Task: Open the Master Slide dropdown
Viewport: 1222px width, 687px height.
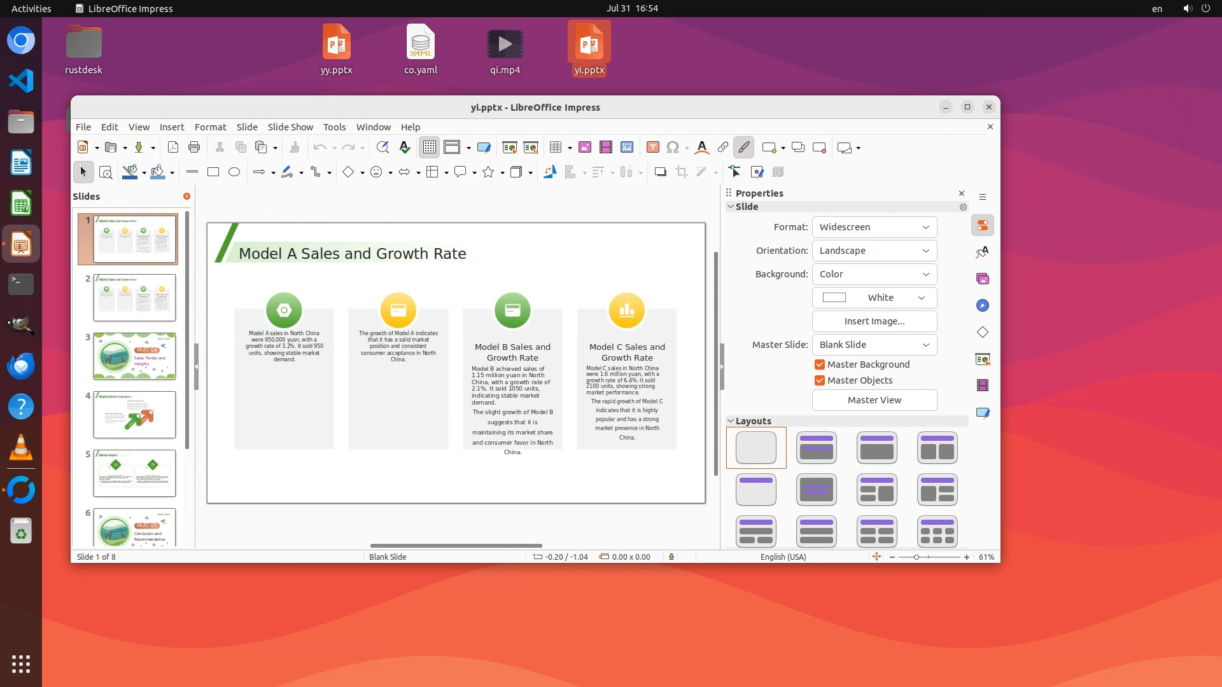Action: pyautogui.click(x=874, y=345)
